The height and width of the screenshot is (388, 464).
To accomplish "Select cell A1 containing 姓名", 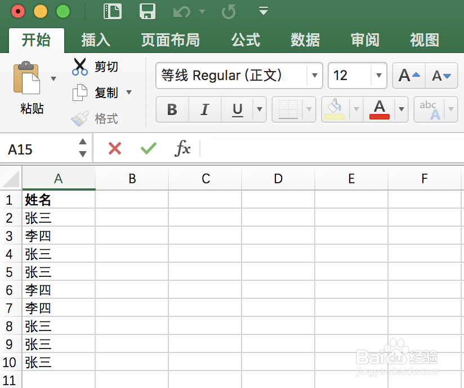I will (59, 200).
